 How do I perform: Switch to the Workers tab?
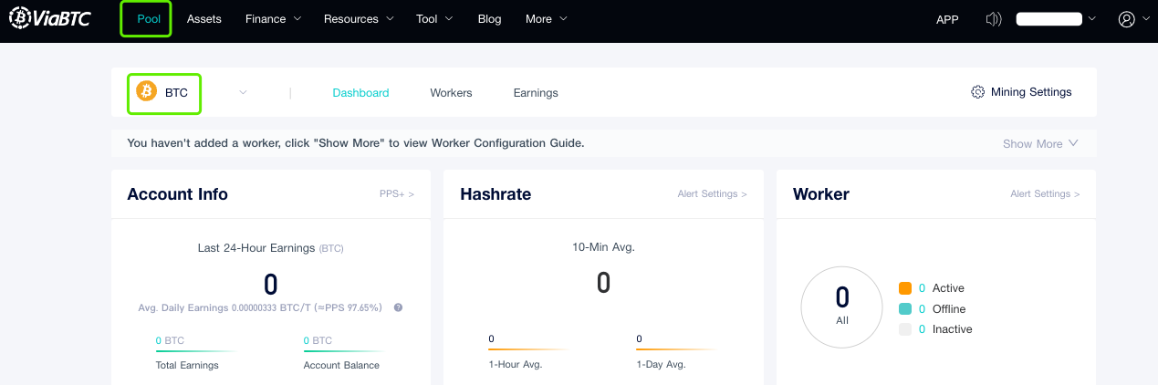(451, 93)
